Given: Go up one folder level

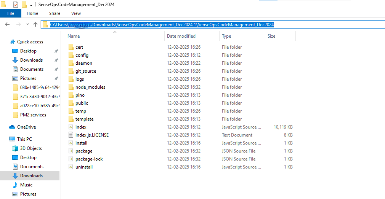Looking at the screenshot, I should tap(35, 24).
